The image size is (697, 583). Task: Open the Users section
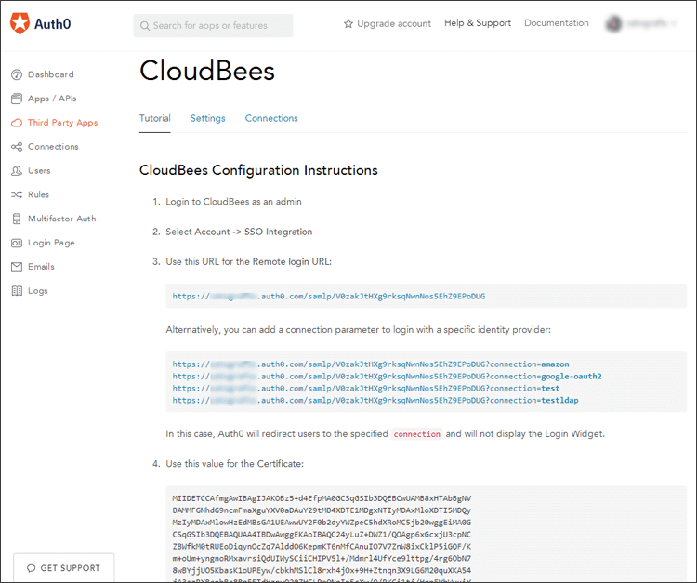coord(39,171)
